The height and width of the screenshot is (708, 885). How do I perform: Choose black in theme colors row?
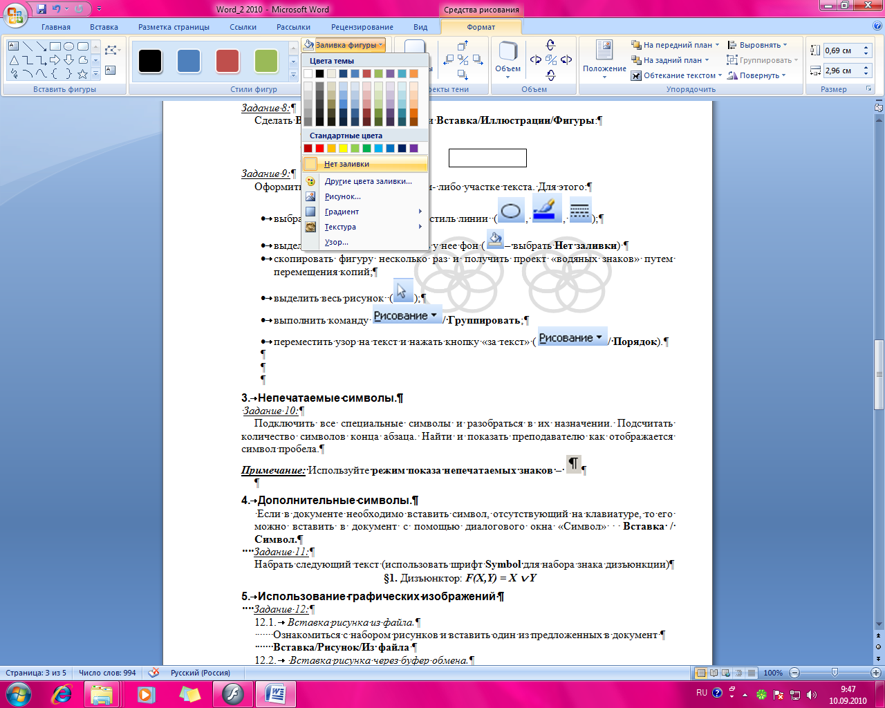319,73
